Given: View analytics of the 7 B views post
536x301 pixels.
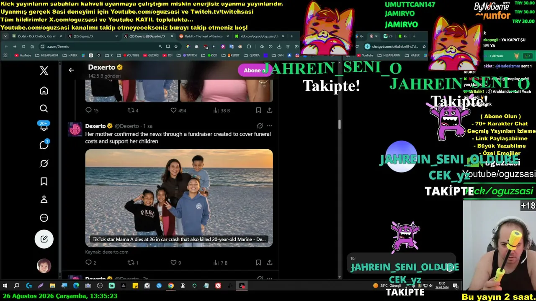Looking at the screenshot, I should (220, 263).
